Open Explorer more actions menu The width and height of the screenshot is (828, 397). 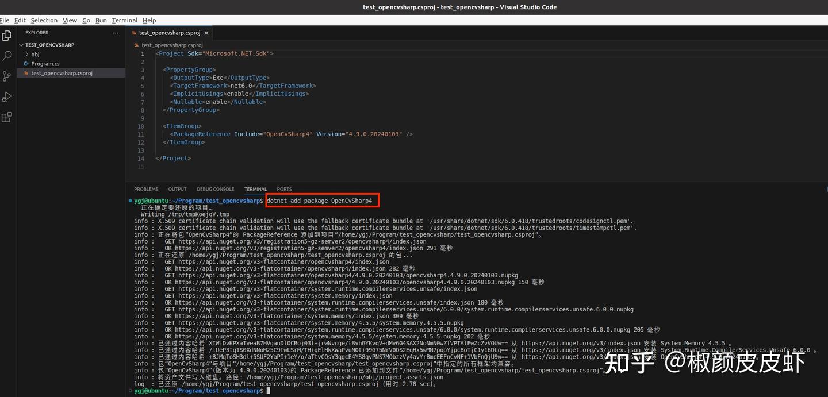[115, 33]
